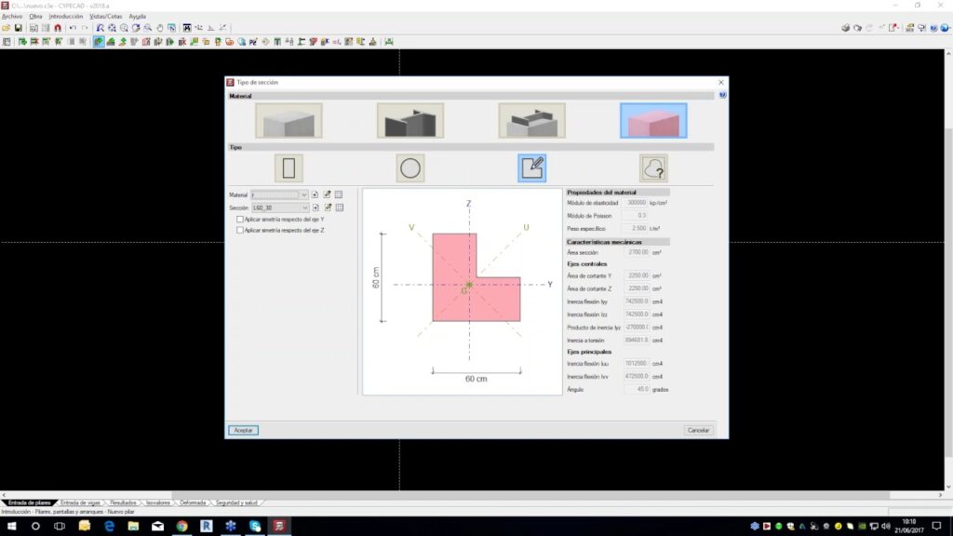The image size is (953, 536).
Task: Select the pink generic material swatch
Action: click(653, 121)
